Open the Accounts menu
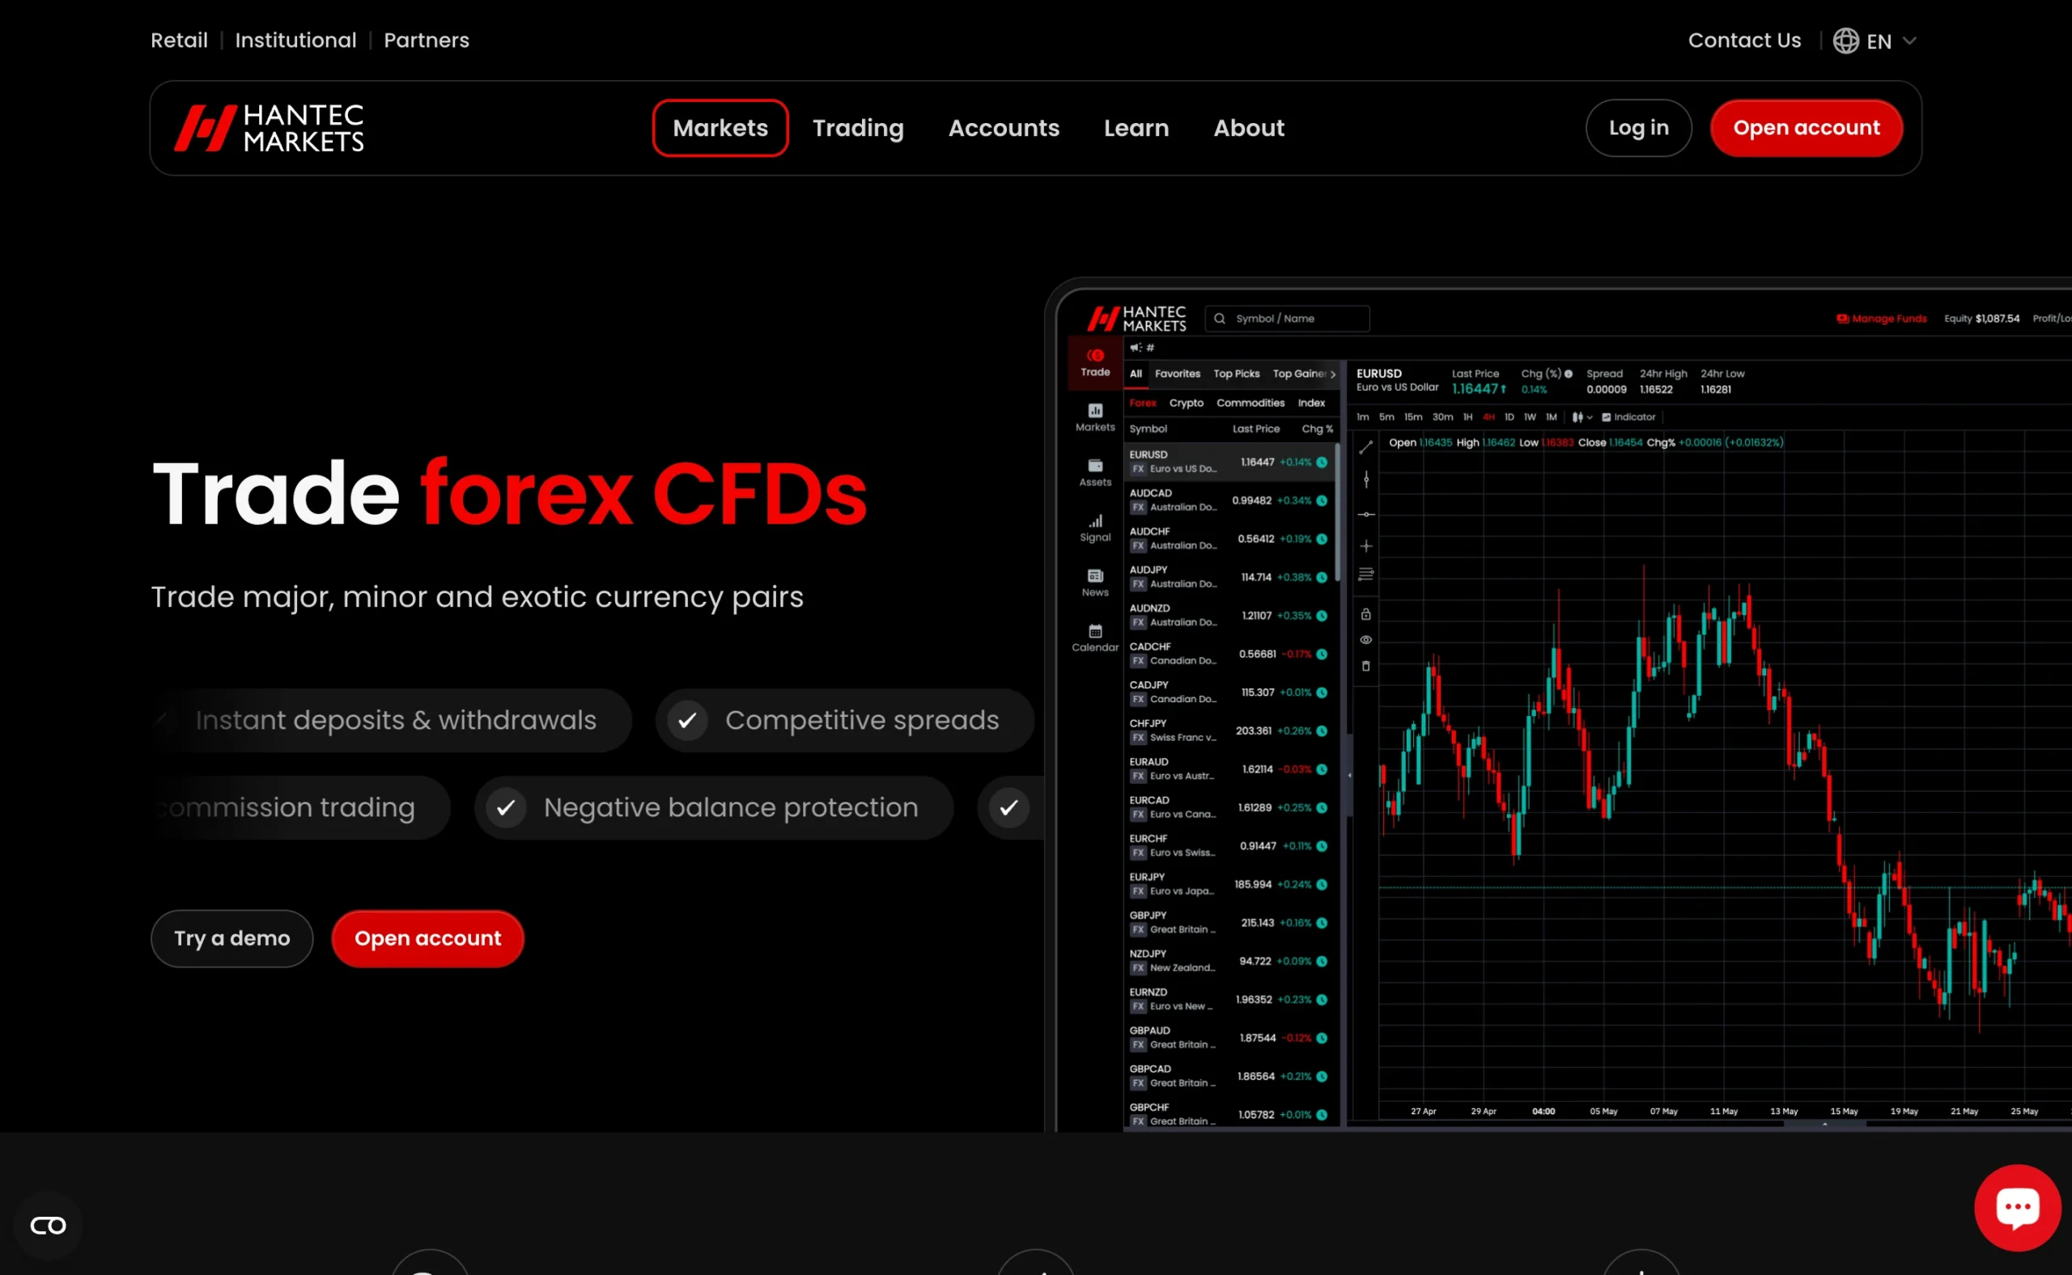The height and width of the screenshot is (1275, 2072). (1004, 128)
